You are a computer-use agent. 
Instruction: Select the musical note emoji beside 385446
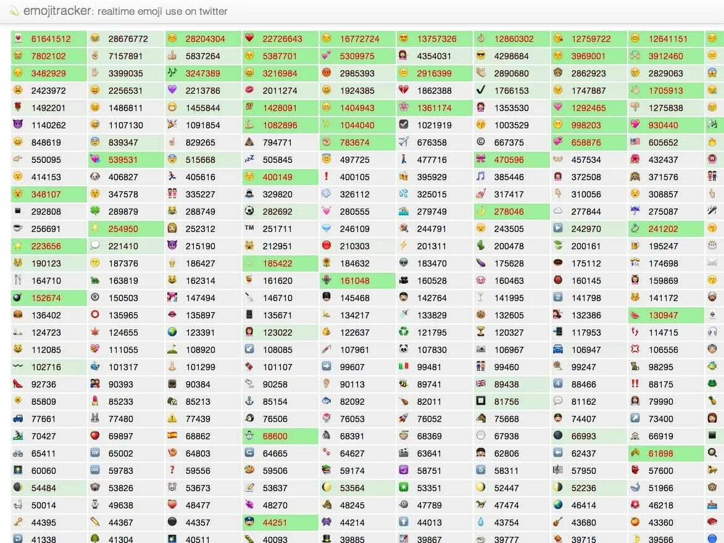pos(481,176)
